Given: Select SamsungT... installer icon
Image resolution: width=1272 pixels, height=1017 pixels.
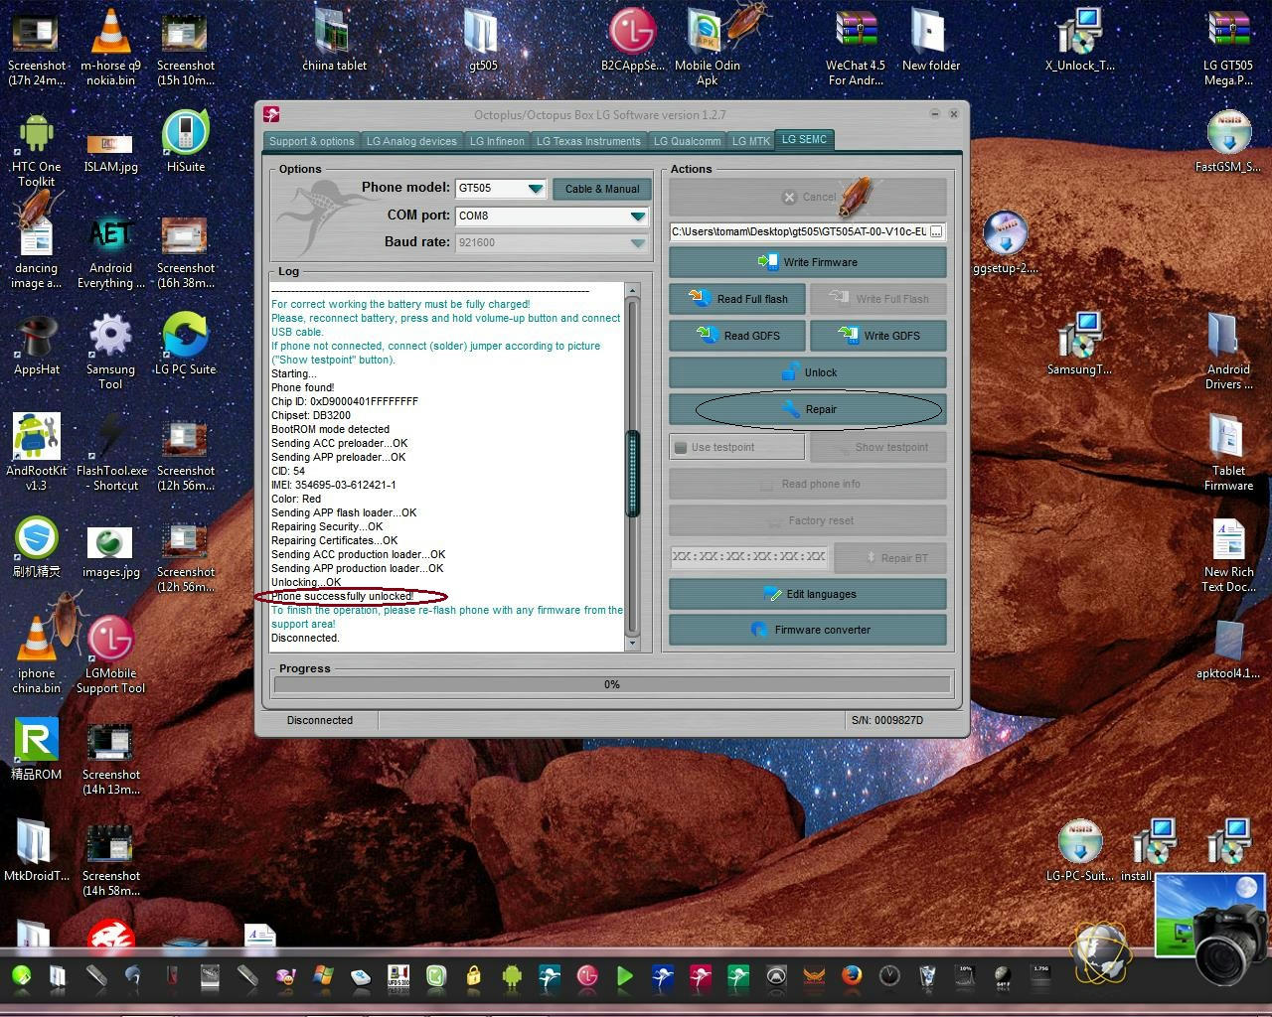Looking at the screenshot, I should coord(1080,345).
